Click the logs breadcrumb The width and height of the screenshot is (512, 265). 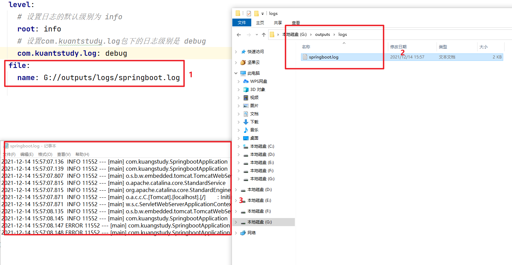(x=343, y=34)
